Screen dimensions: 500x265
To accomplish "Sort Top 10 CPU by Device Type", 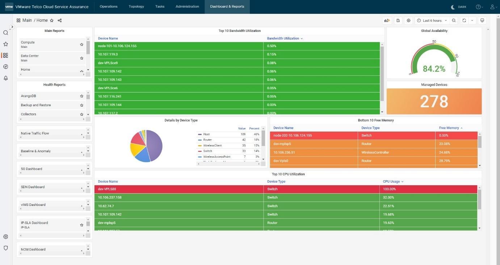I will [276, 182].
